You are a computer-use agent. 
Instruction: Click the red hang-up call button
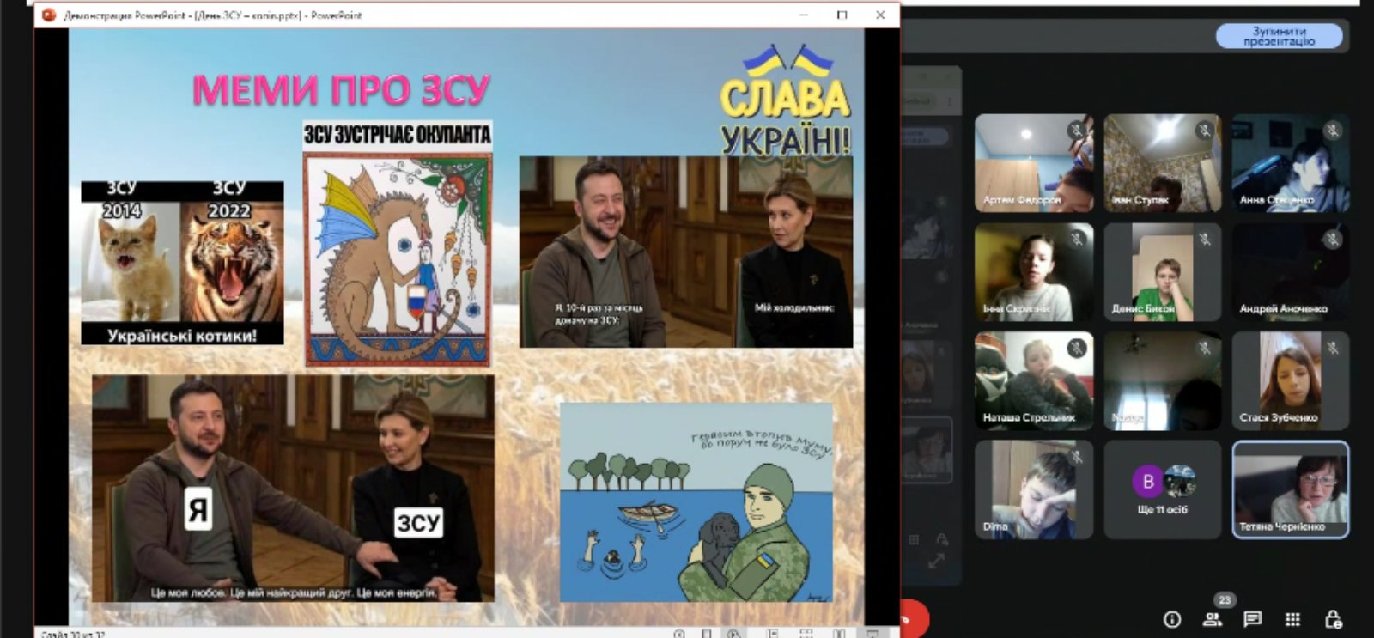[910, 618]
